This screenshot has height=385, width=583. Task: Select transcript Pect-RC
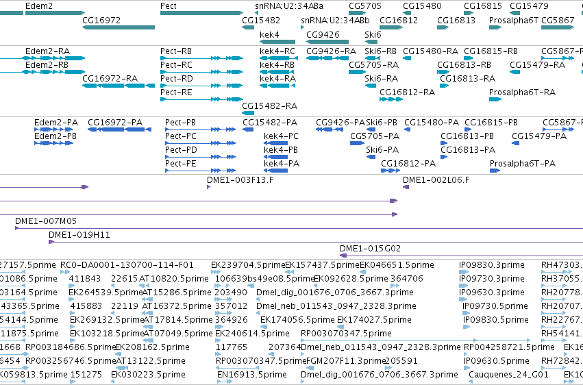coord(201,72)
